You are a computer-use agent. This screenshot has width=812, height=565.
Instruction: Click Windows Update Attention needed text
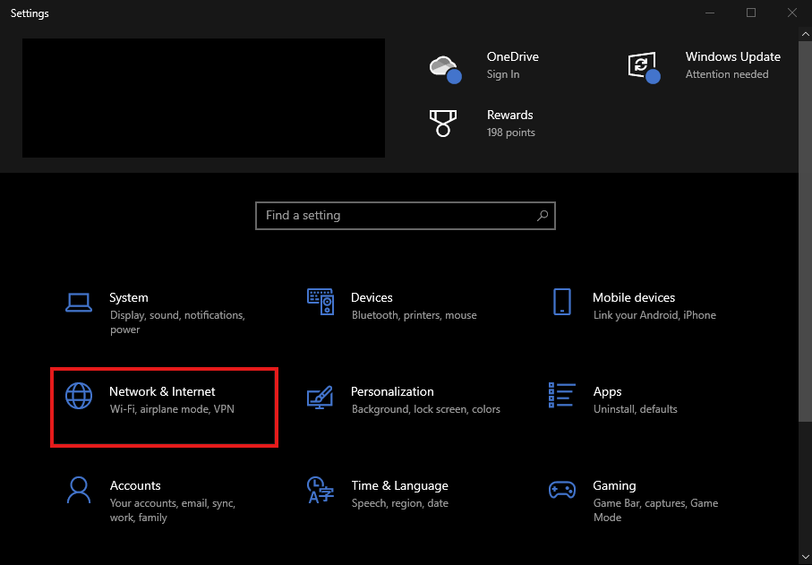tap(727, 74)
